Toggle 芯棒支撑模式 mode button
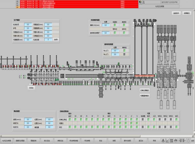Image resolution: width=195 pixels, height=144 pixels. 145,90
